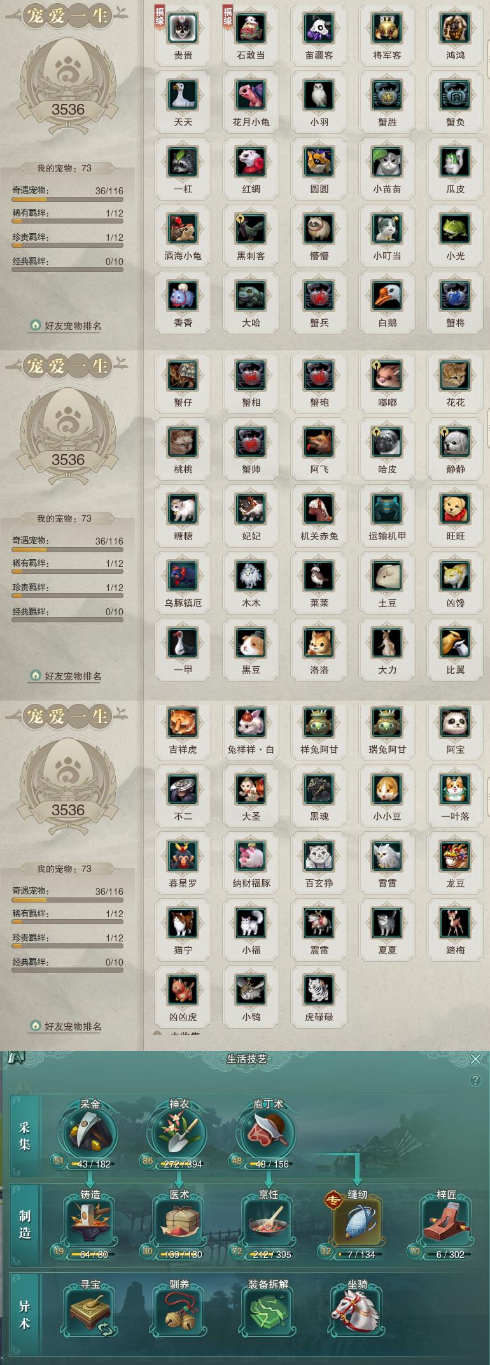This screenshot has width=490, height=1365.
Task: Open the 缝纫 sewing specialization icon
Action: point(357,1223)
